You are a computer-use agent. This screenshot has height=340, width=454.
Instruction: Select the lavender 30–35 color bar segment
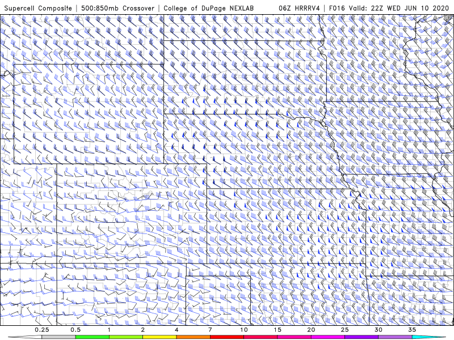pos(395,337)
